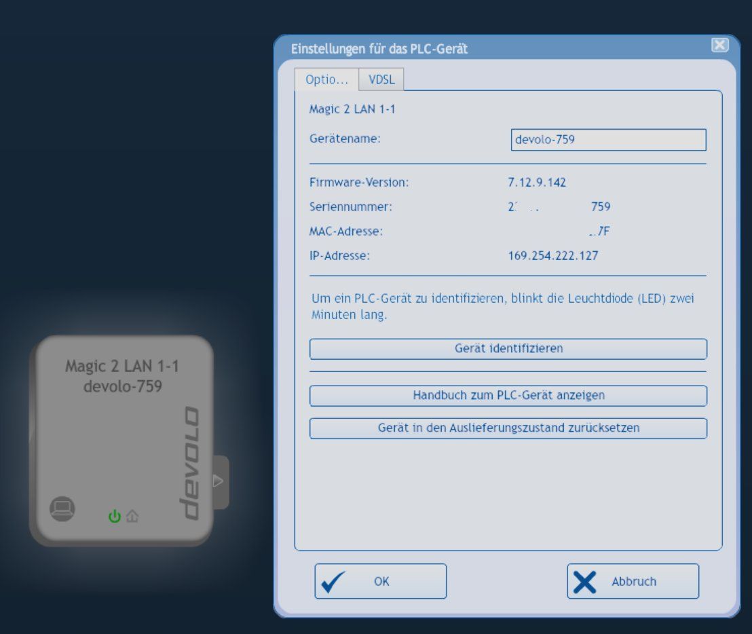This screenshot has width=752, height=634.
Task: Cancel with the Abbruch button
Action: pyautogui.click(x=633, y=581)
